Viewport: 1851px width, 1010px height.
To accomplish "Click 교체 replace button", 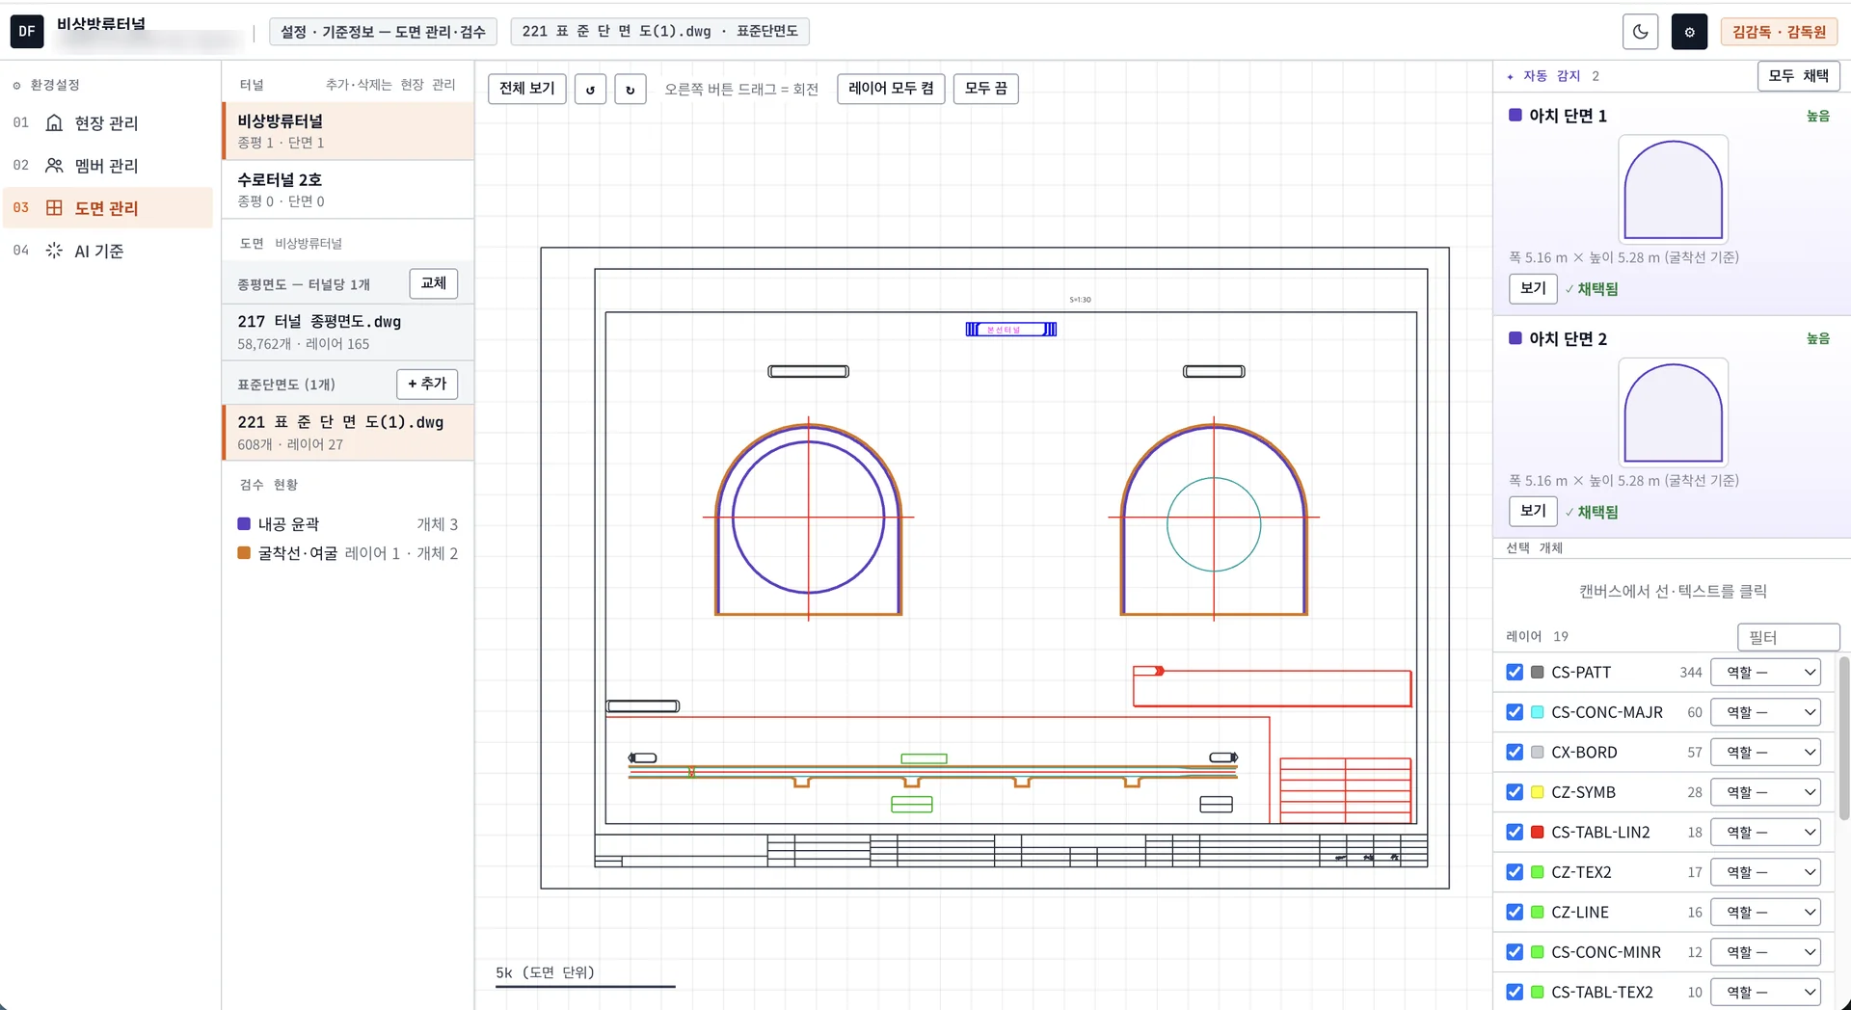I will pos(434,283).
